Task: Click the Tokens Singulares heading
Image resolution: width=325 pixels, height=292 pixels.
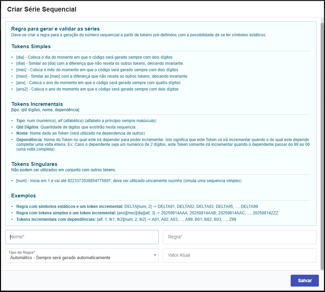Action: pyautogui.click(x=34, y=164)
